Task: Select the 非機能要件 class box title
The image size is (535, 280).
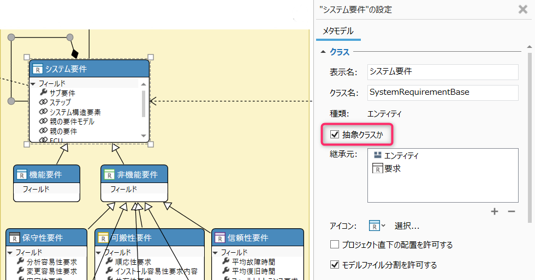Action: tap(137, 175)
